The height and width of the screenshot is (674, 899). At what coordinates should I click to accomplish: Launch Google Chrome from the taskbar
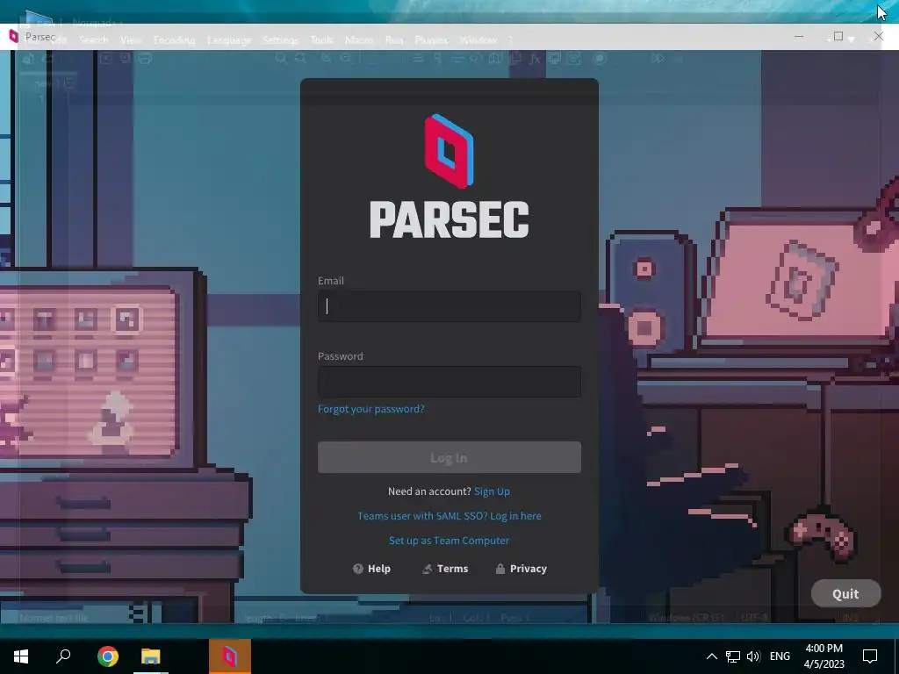(108, 656)
